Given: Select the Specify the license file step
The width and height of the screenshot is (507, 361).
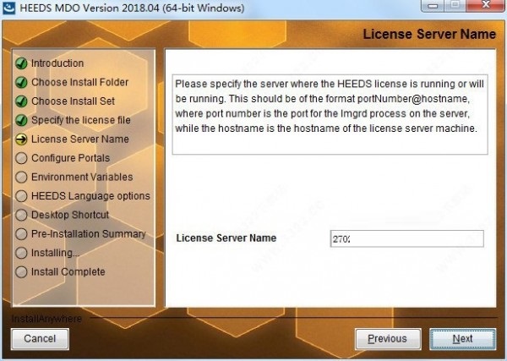Looking at the screenshot, I should [x=81, y=120].
